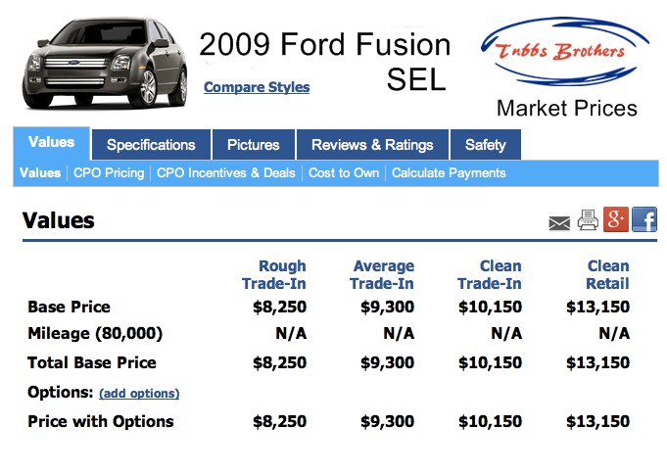667x475 pixels.
Task: Open the CPO Pricing sub-menu item
Action: point(109,173)
